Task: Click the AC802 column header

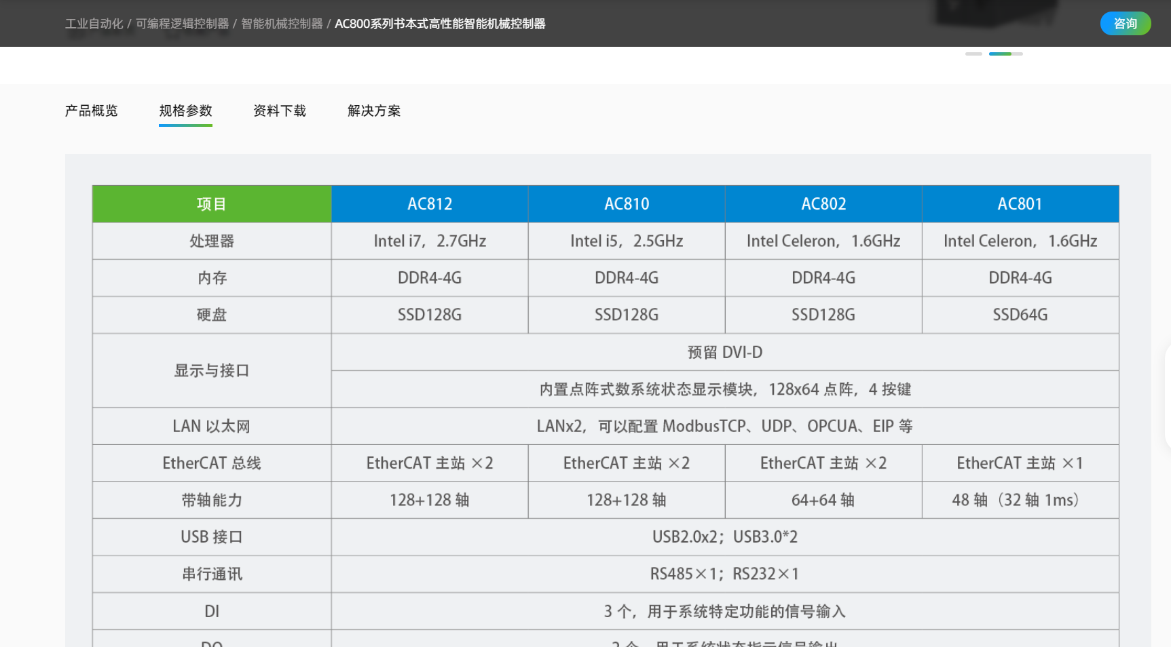Action: [823, 204]
